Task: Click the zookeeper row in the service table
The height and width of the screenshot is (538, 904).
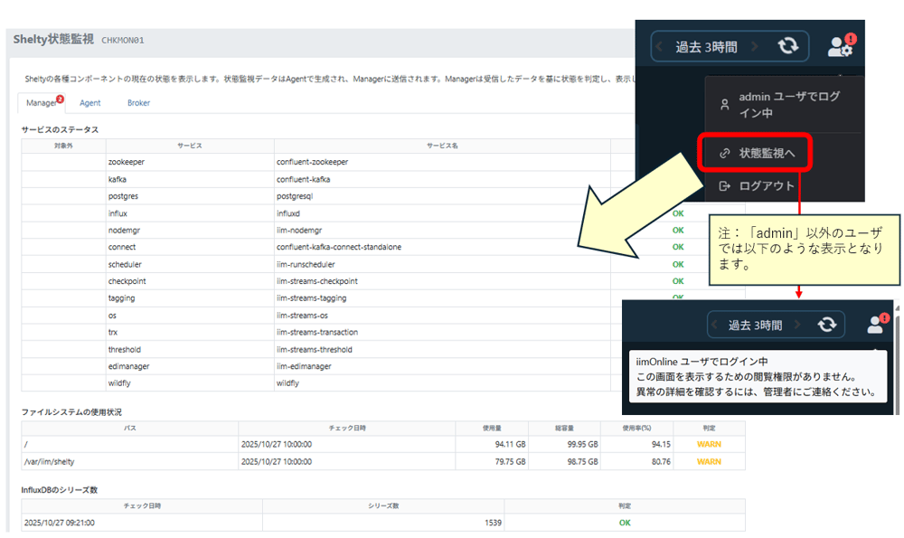Action: tap(126, 162)
